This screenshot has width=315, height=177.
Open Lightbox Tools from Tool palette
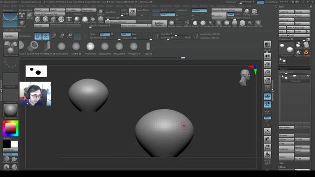pos(294,35)
